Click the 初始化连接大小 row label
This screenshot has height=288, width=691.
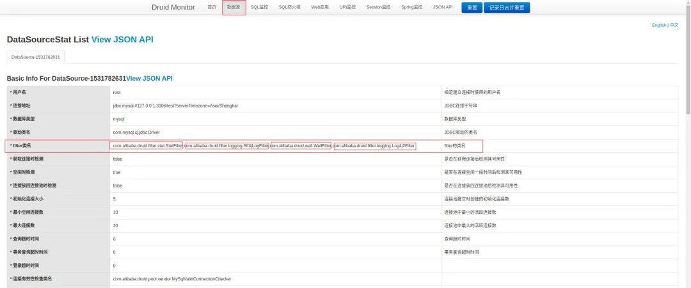tap(28, 199)
